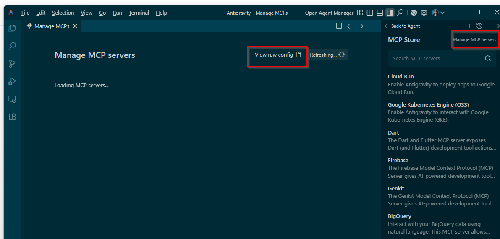Click View raw config button

tap(277, 55)
